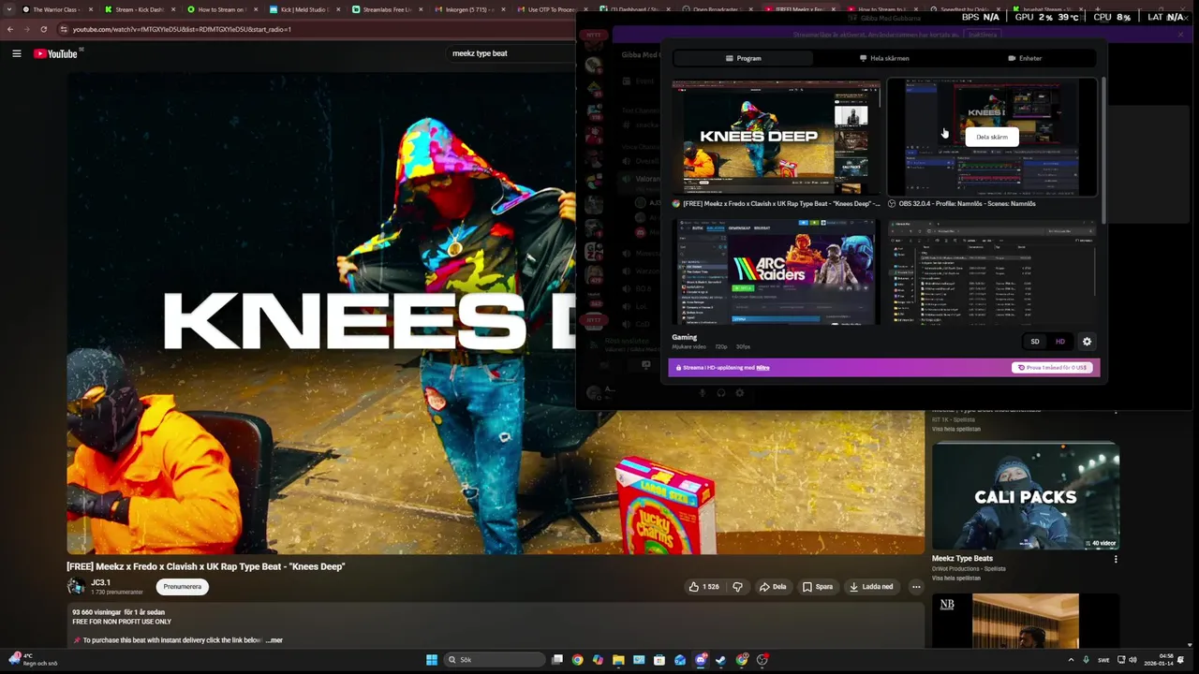
Task: Click the Windows taskbar search box
Action: (494, 660)
